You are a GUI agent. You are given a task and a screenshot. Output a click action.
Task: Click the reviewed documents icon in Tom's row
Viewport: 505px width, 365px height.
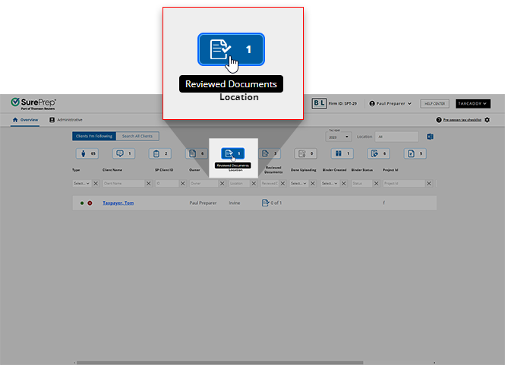(x=265, y=203)
